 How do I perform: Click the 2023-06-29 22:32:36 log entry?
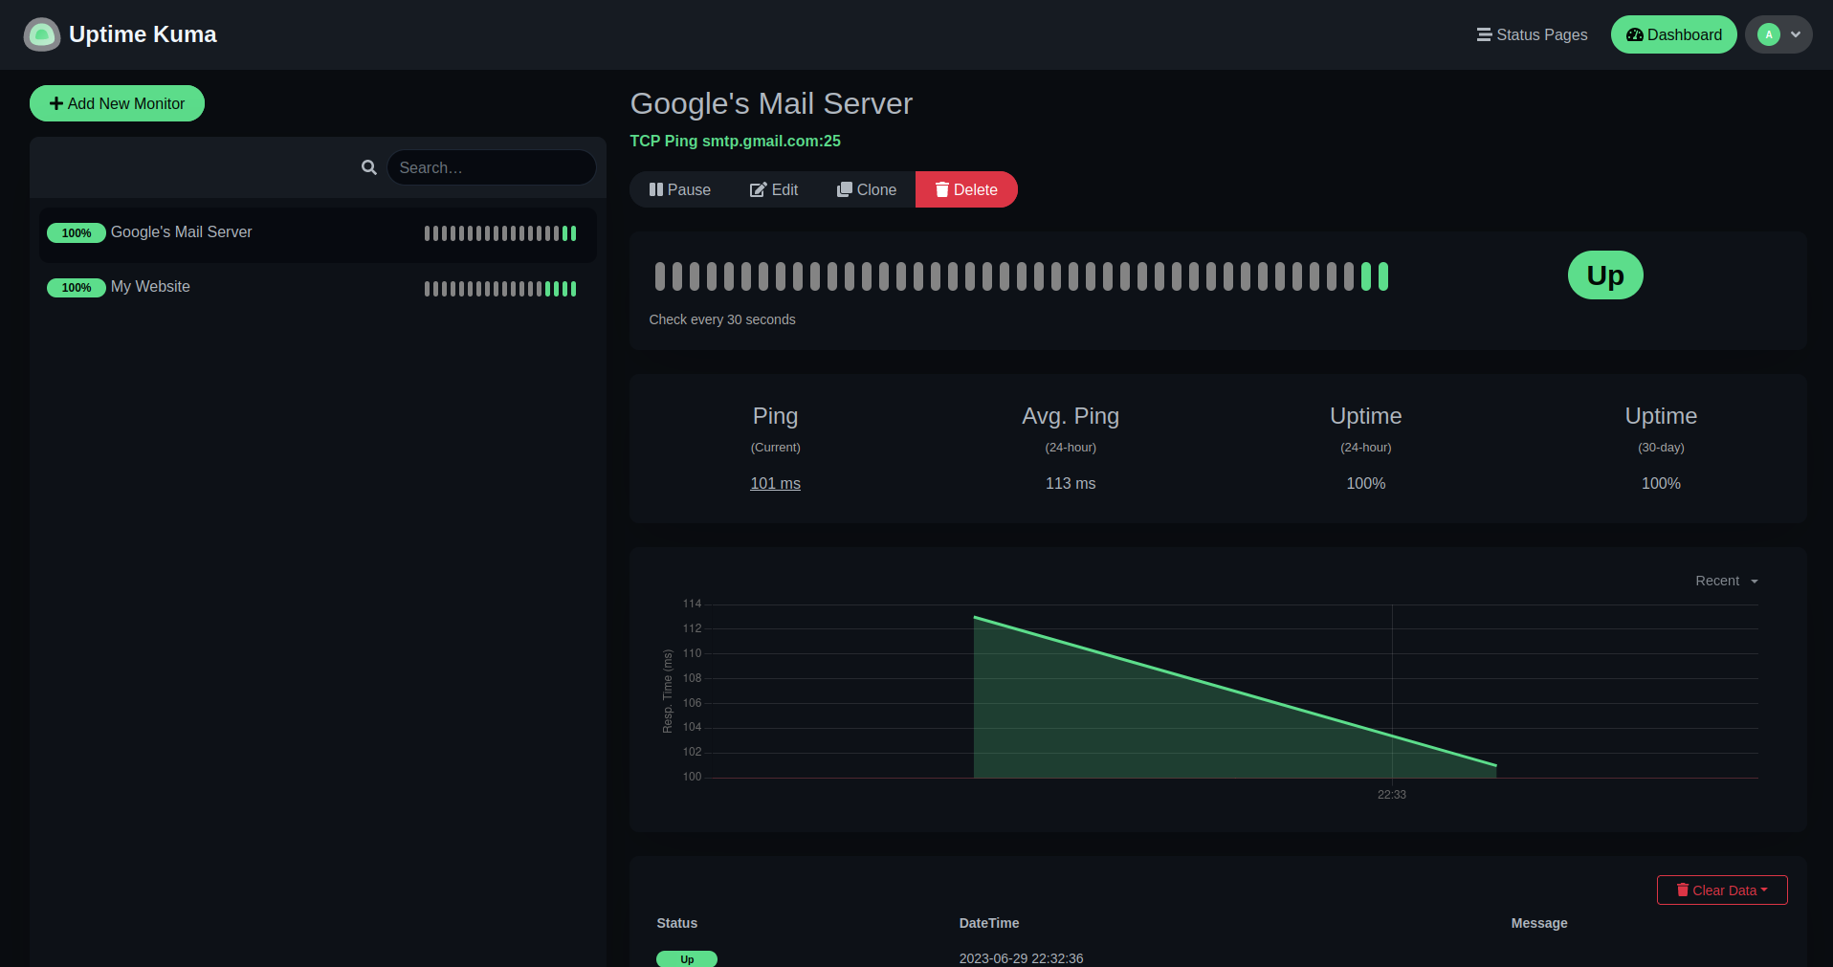pos(1021,958)
